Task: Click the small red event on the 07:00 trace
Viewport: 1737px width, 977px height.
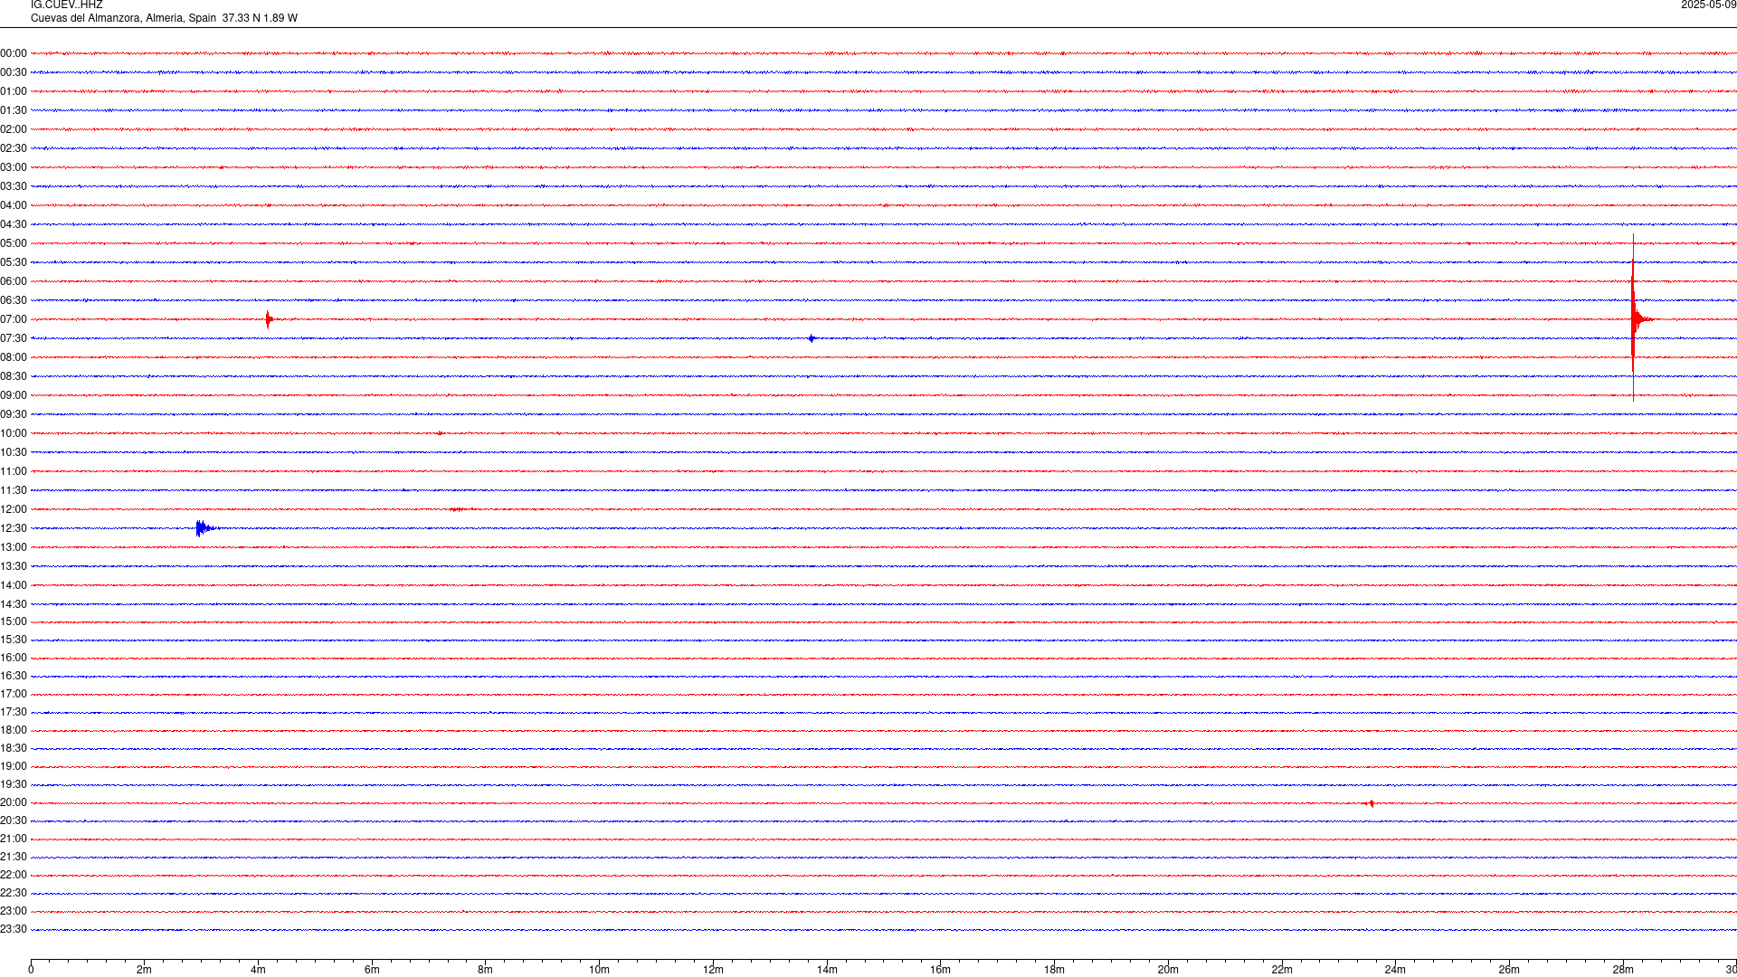Action: coord(269,319)
